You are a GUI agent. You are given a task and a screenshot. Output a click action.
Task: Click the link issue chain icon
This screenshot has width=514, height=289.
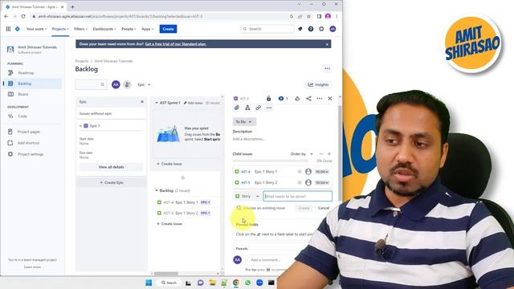(x=259, y=108)
